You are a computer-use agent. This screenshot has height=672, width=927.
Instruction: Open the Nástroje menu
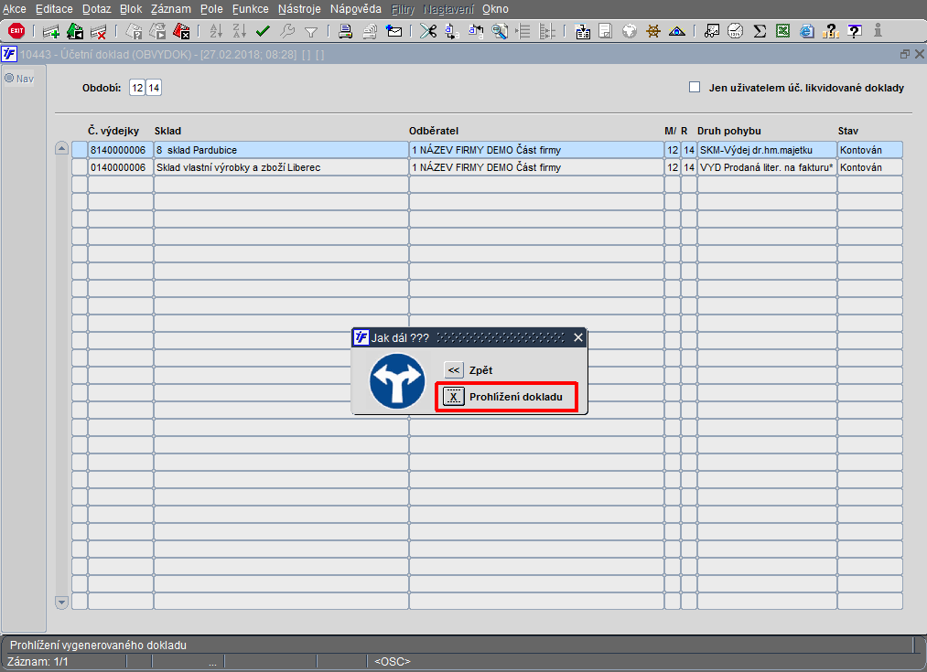point(299,9)
